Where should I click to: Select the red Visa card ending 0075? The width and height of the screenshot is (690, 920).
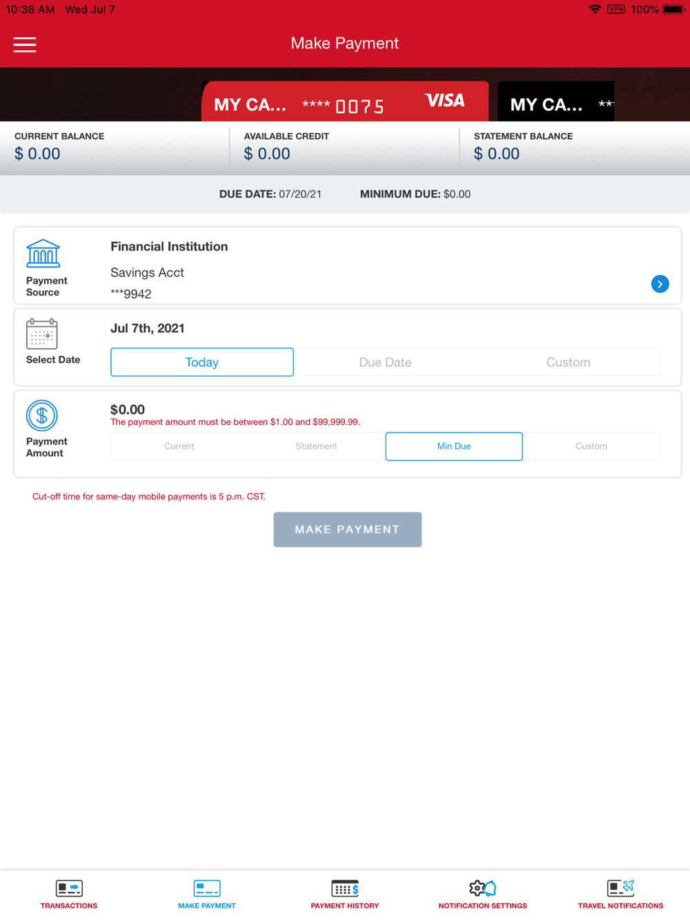click(x=345, y=101)
